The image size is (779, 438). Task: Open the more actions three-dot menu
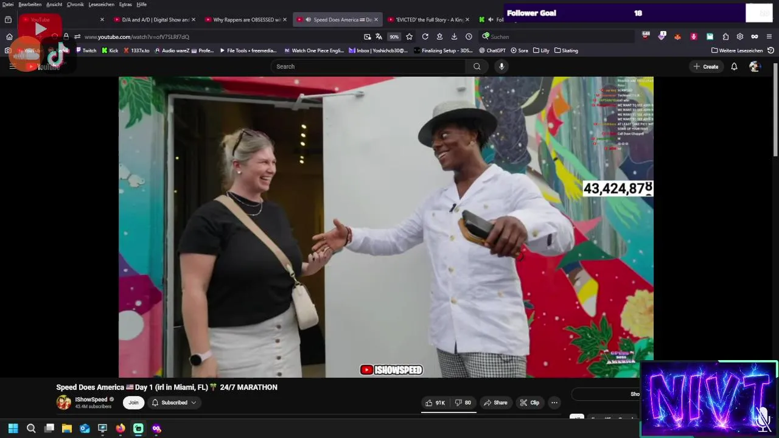554,403
